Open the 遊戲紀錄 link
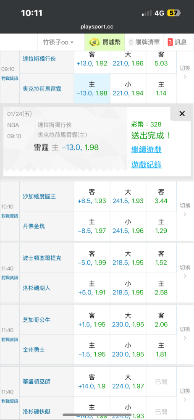The height and width of the screenshot is (420, 194). coord(146,165)
